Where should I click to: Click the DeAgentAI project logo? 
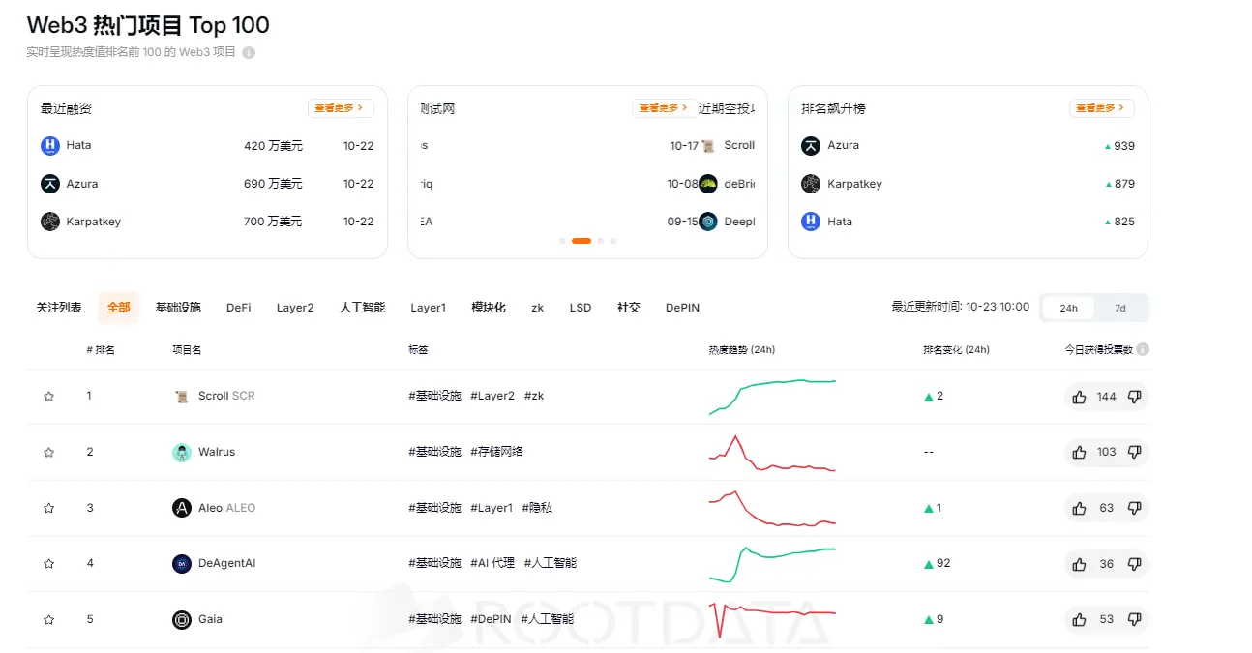[183, 563]
